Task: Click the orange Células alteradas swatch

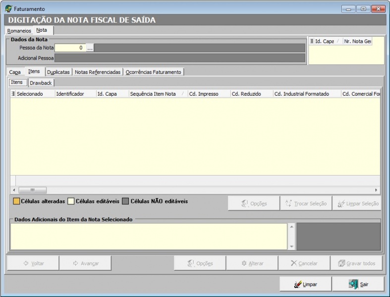Action: coord(16,201)
